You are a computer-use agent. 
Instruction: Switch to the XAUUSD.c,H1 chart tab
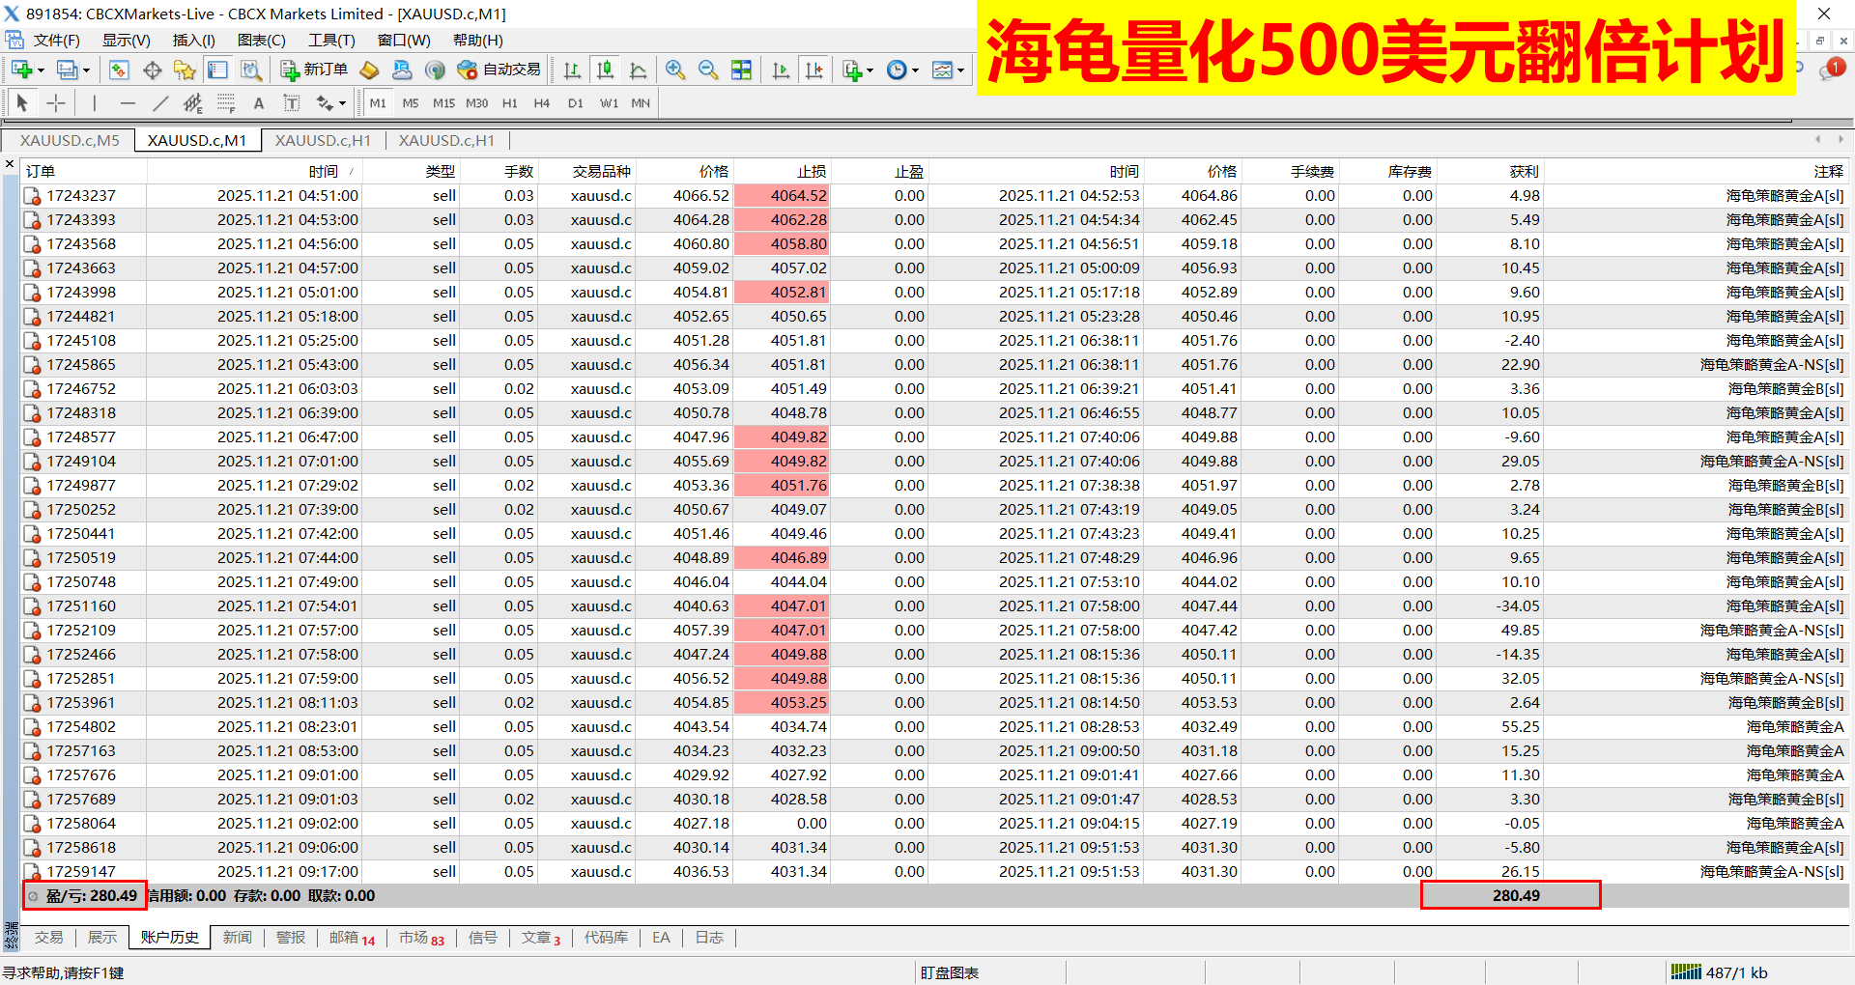[x=324, y=140]
